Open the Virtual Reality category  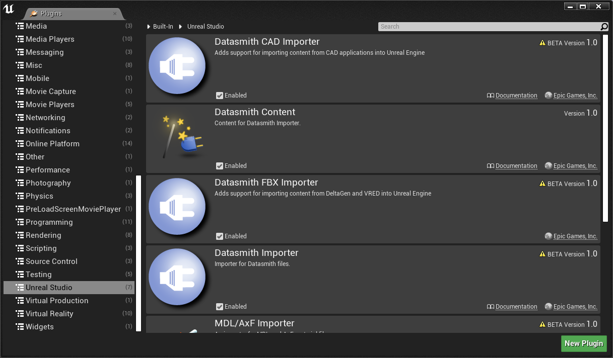point(69,314)
